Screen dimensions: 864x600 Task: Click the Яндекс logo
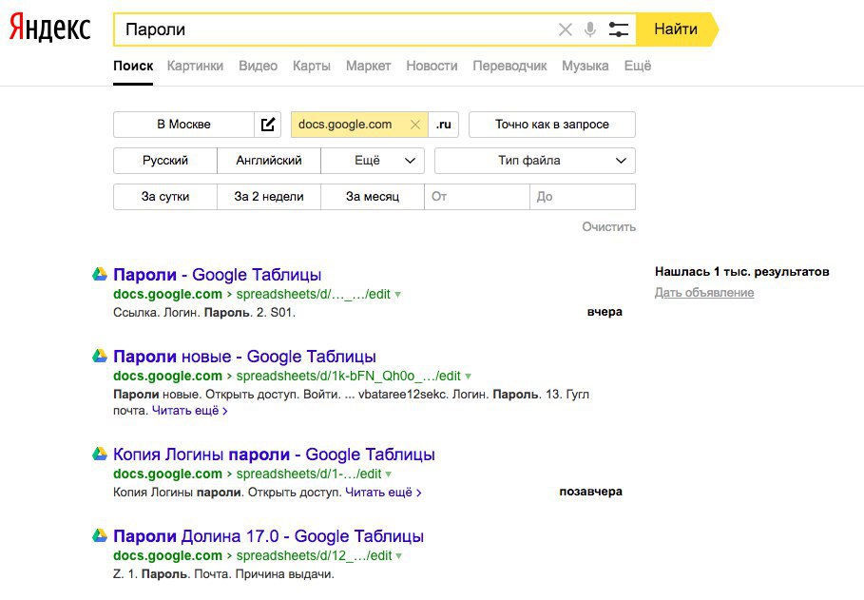coord(49,29)
